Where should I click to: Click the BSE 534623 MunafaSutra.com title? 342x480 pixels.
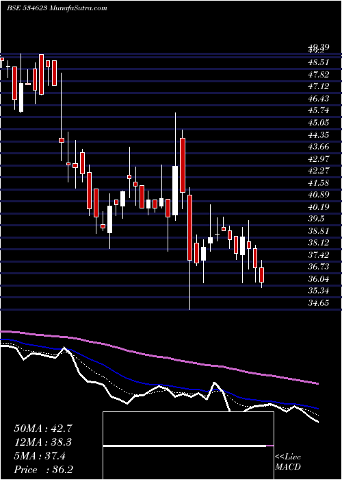(57, 8)
